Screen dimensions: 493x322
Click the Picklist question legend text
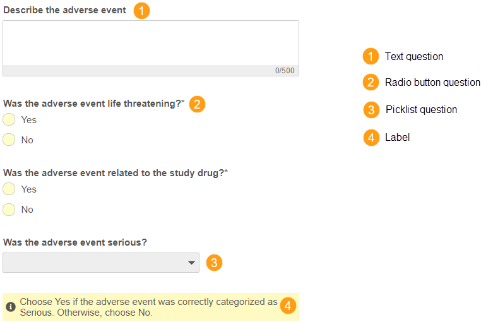421,110
